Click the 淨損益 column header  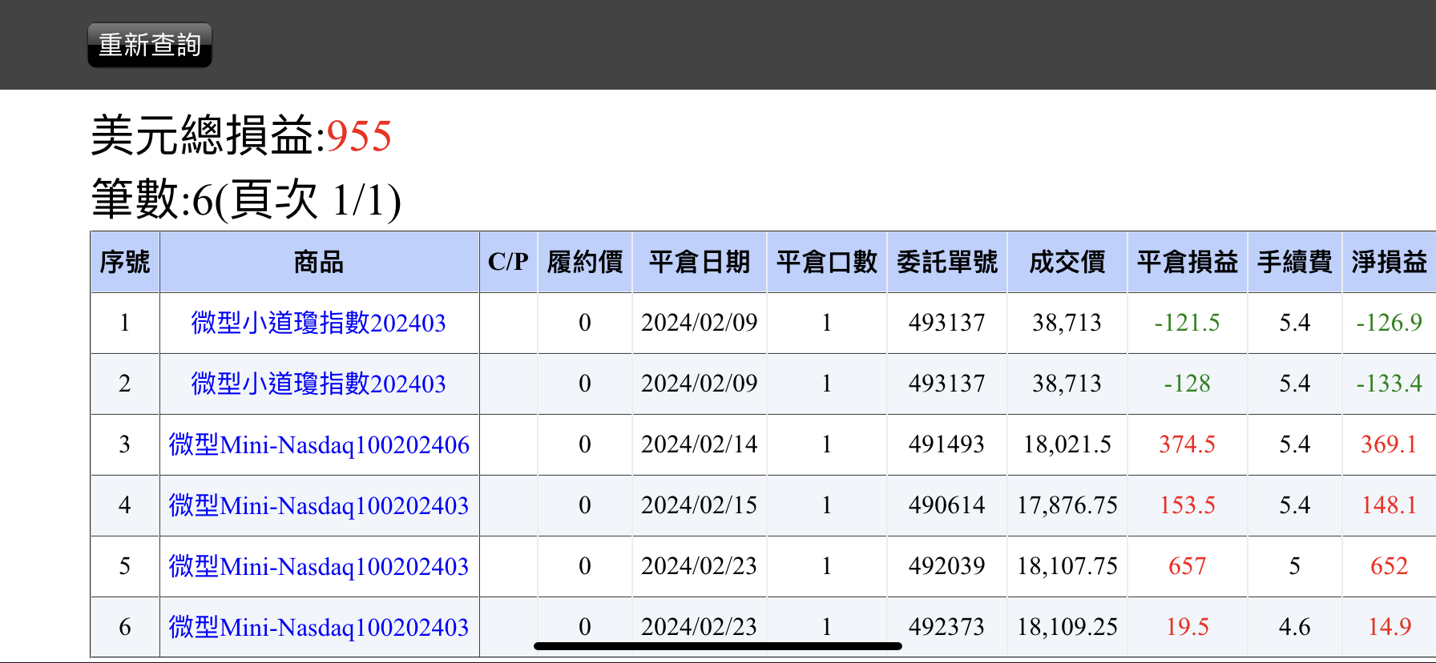(x=1390, y=262)
